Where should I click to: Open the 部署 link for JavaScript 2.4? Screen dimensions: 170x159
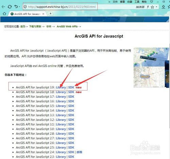(79, 152)
